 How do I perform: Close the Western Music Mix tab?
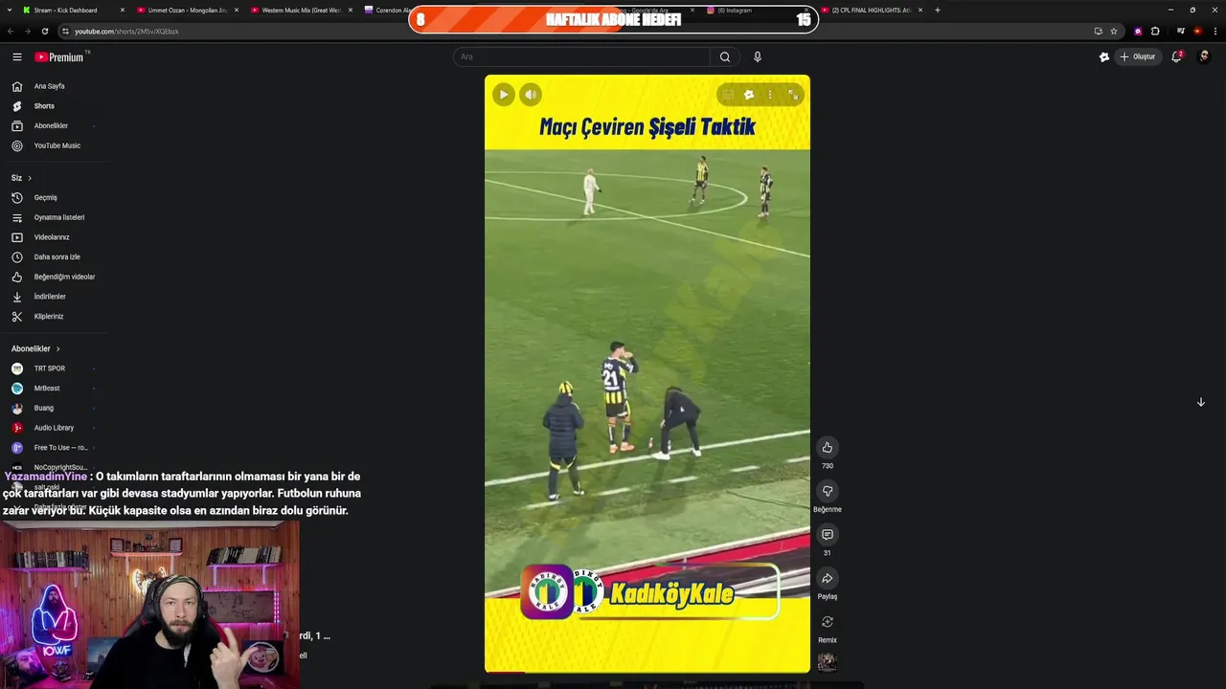tap(351, 10)
